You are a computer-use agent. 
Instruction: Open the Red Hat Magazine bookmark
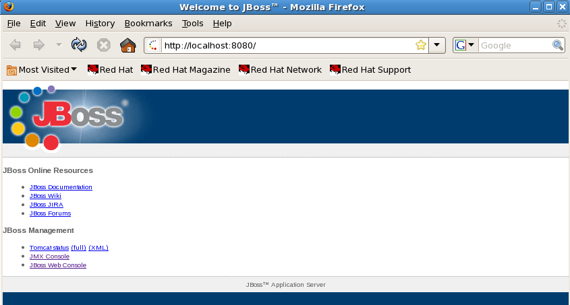(186, 69)
